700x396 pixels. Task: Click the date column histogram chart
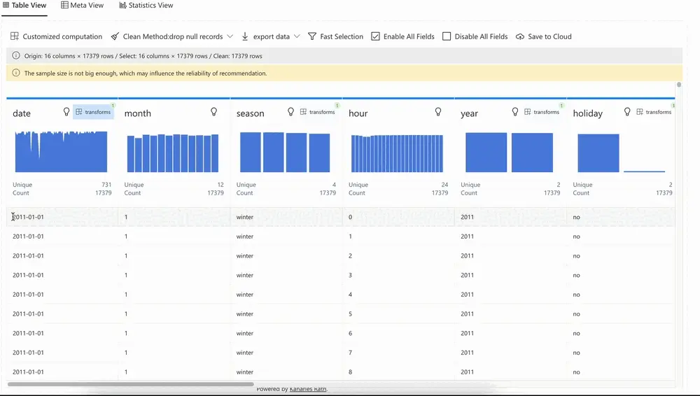coord(61,152)
